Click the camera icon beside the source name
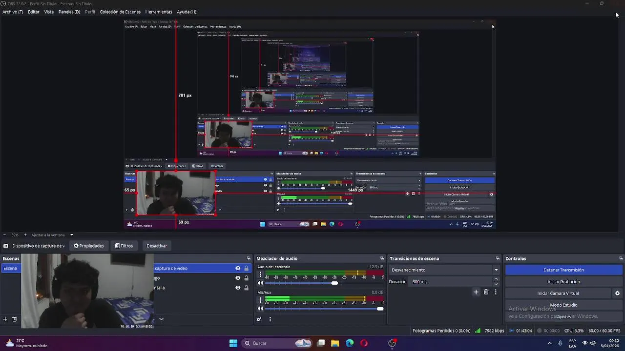Viewport: 625px width, 351px height. coord(6,246)
